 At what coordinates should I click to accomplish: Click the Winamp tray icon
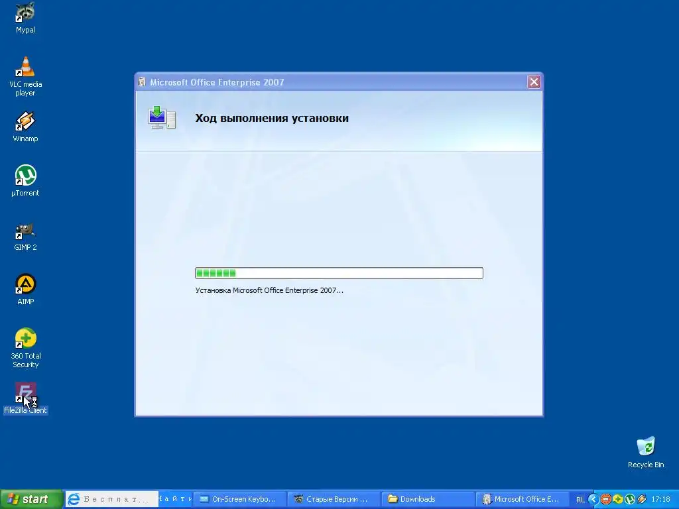tap(642, 499)
